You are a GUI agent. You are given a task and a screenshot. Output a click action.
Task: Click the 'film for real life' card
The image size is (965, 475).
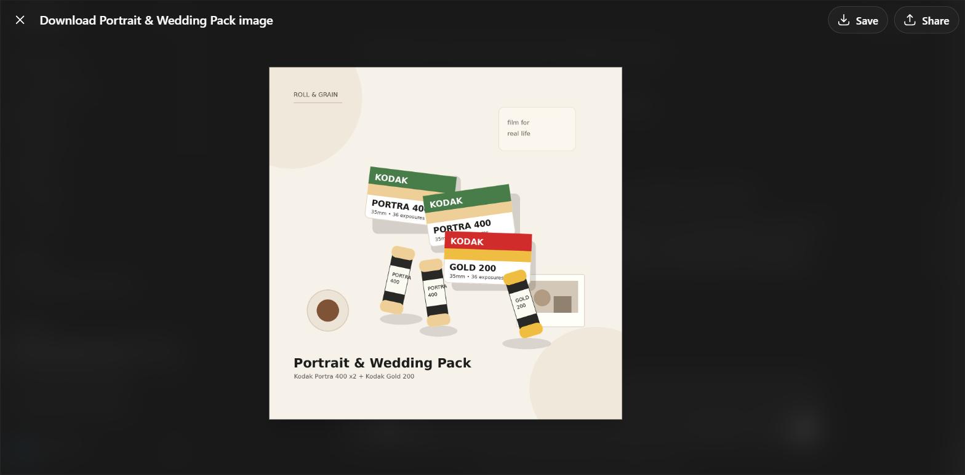(537, 128)
